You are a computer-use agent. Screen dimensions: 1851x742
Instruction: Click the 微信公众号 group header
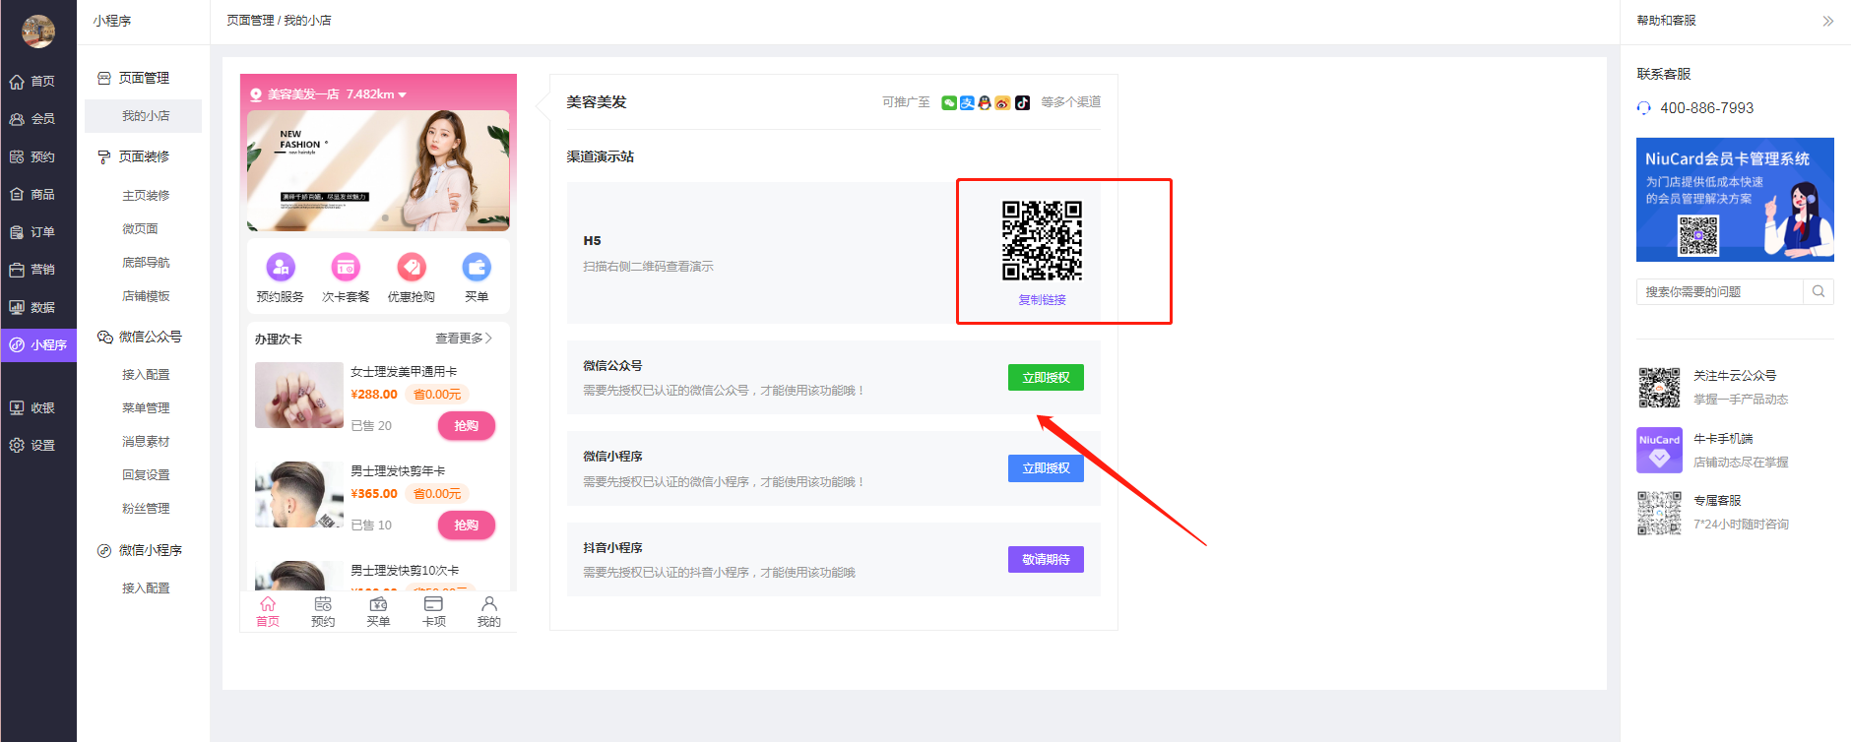(x=140, y=338)
